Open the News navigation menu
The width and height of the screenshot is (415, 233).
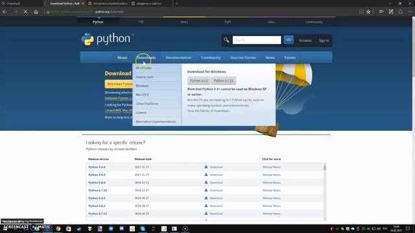[x=270, y=58]
